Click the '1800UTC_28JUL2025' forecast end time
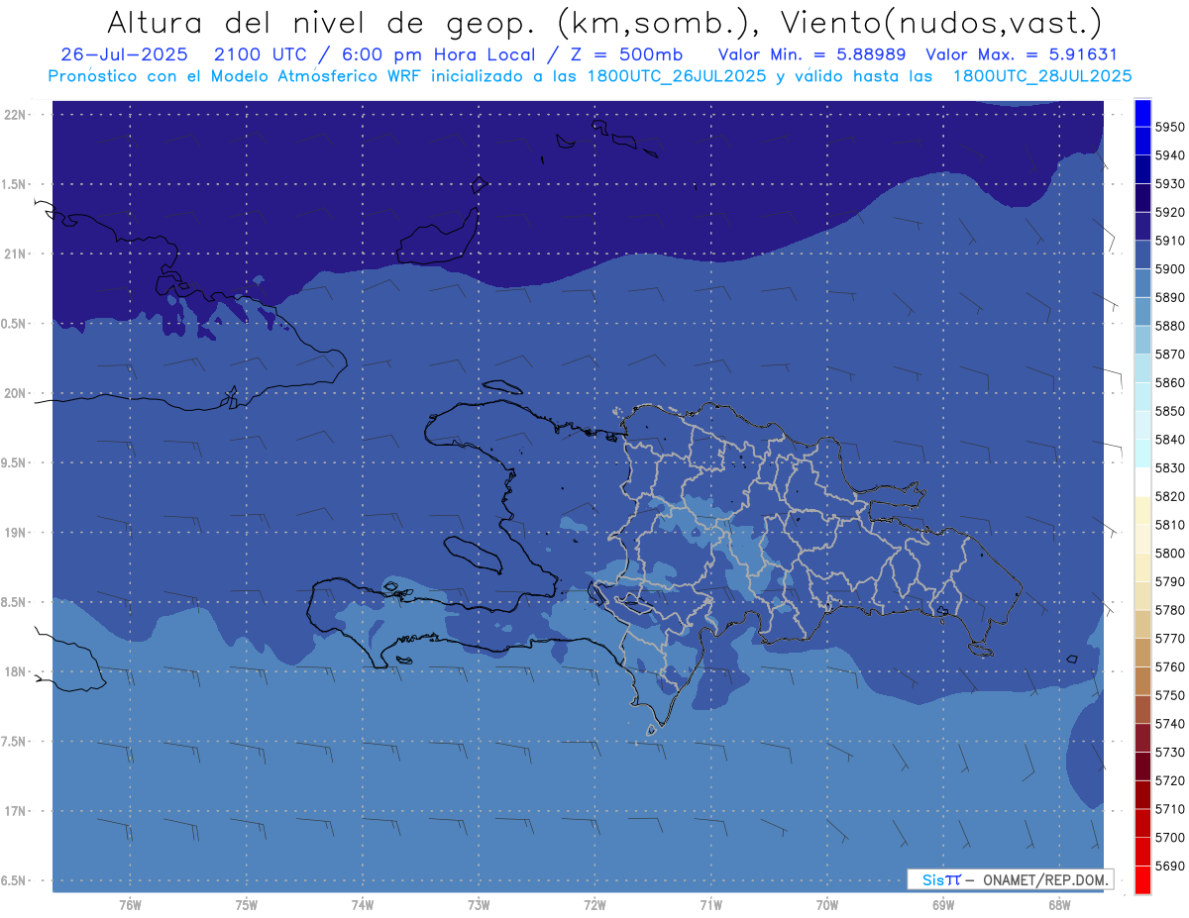 1042,75
